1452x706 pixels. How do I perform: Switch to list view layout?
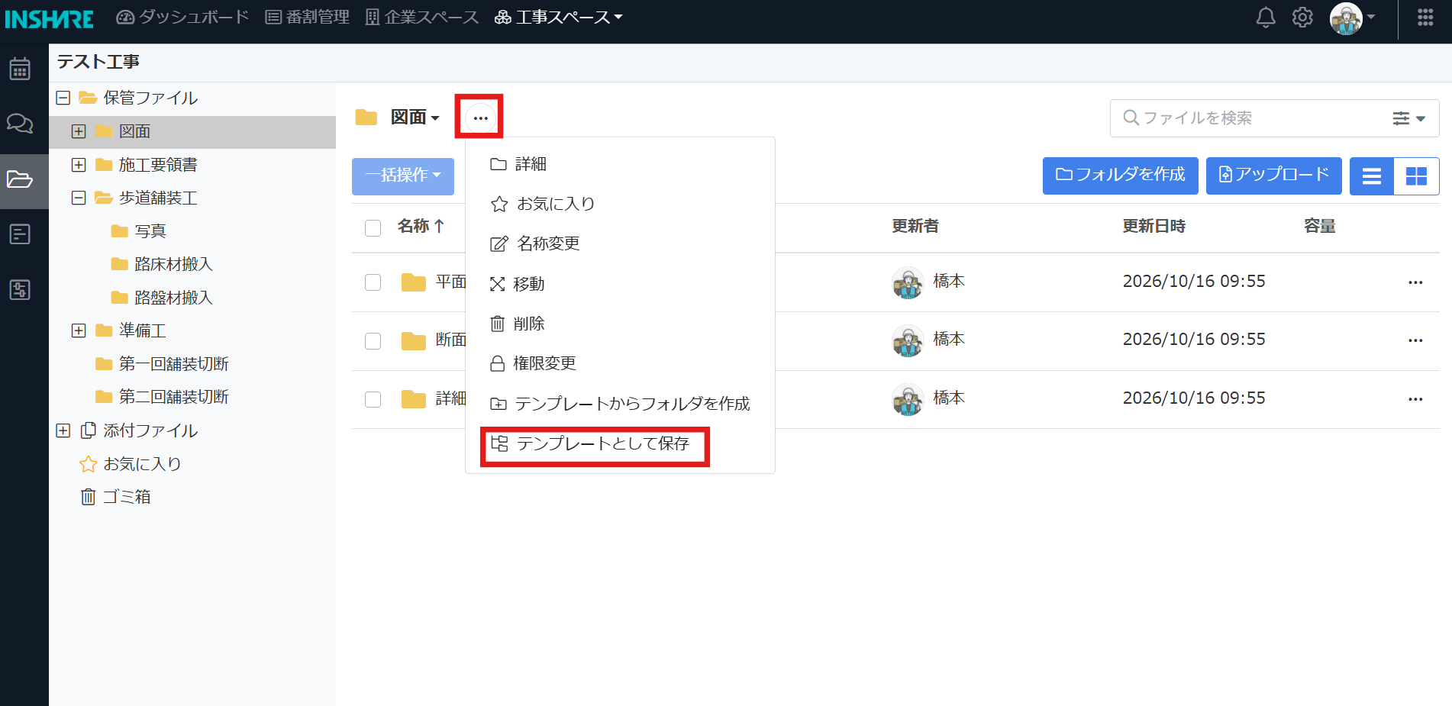1372,176
